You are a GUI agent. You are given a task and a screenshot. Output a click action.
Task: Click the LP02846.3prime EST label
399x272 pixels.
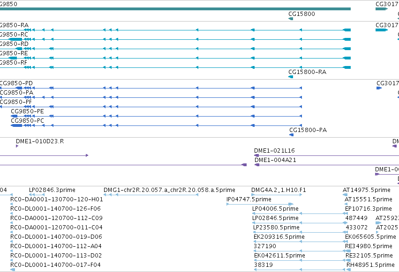pos(52,190)
